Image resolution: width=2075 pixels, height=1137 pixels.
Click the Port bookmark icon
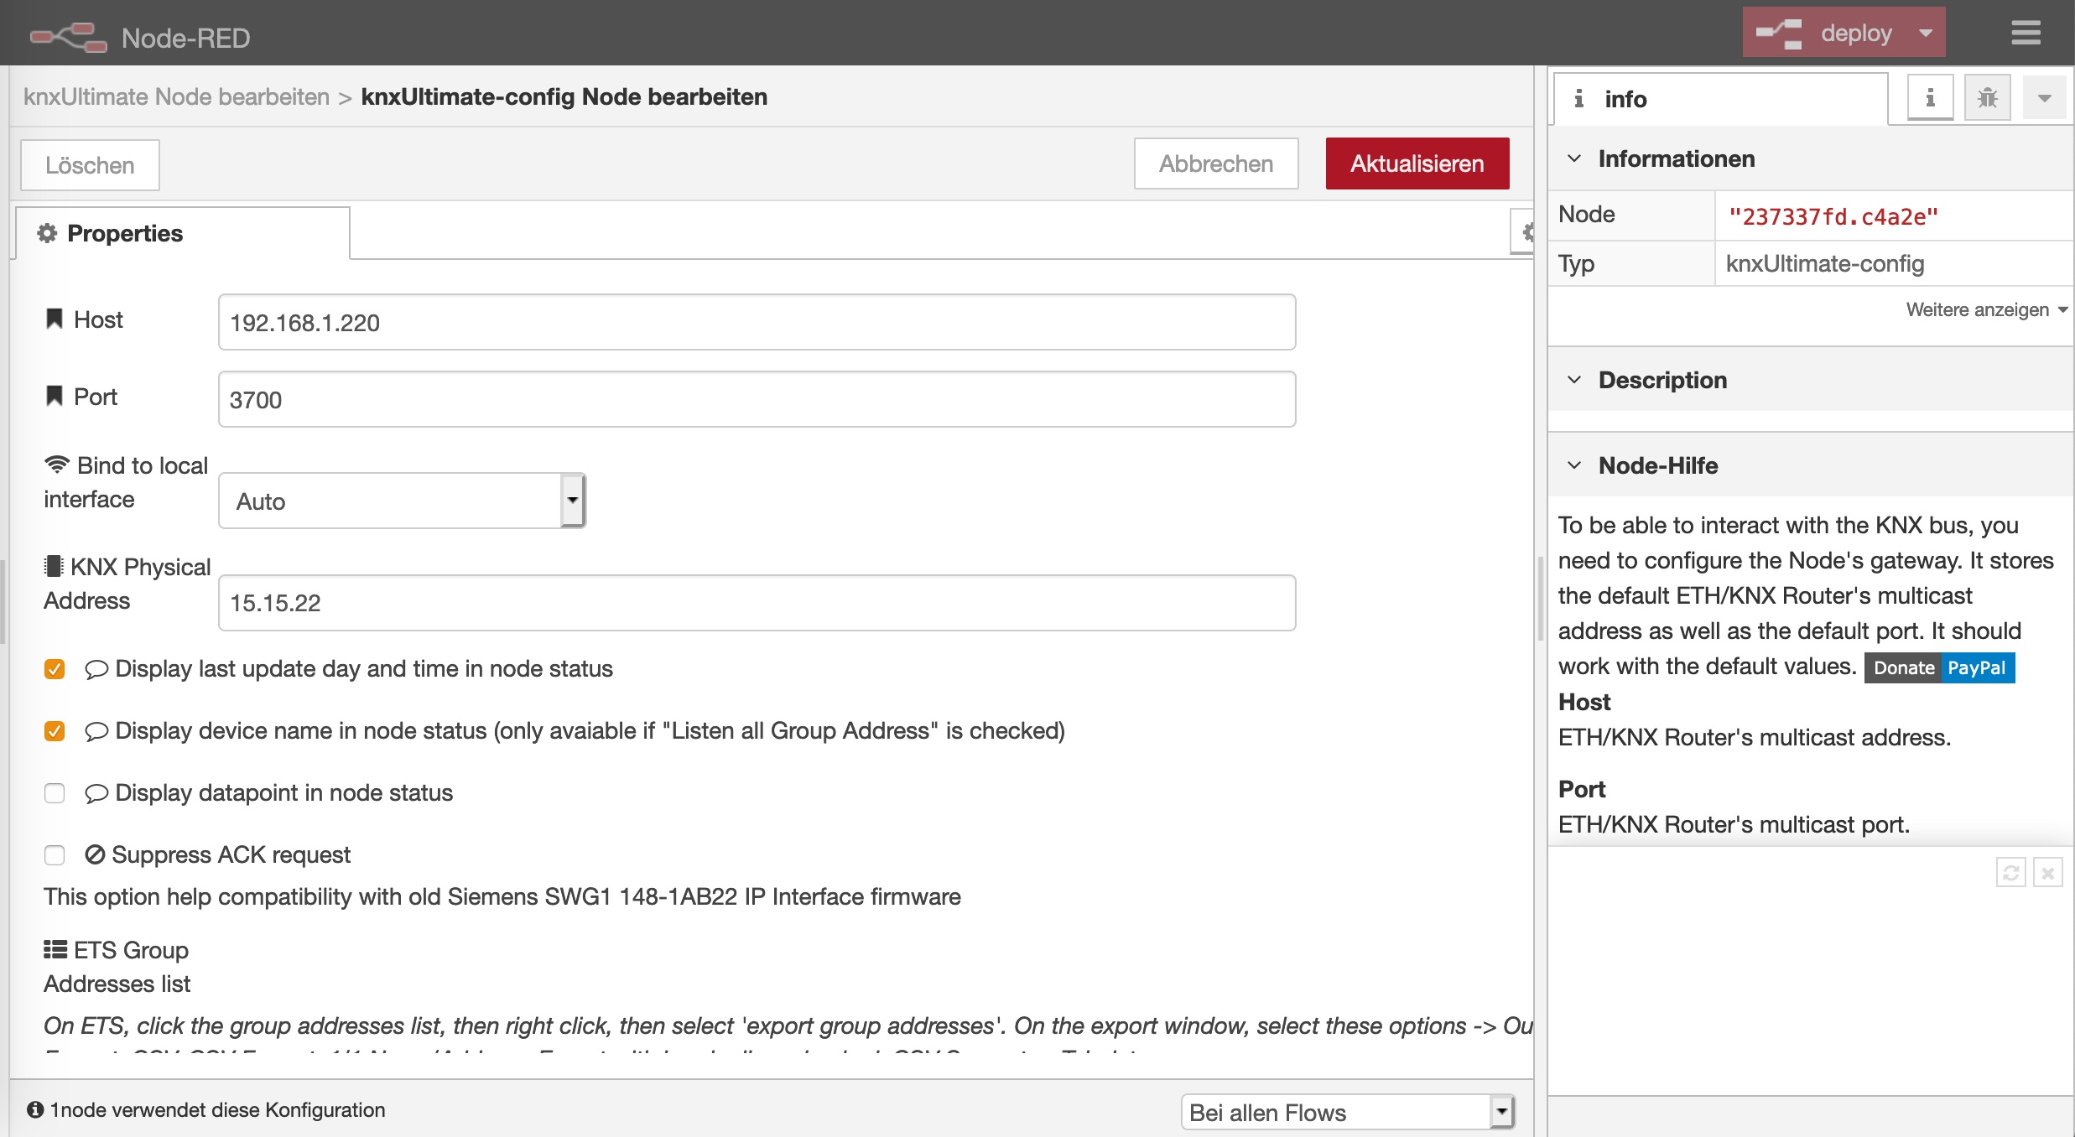tap(55, 396)
